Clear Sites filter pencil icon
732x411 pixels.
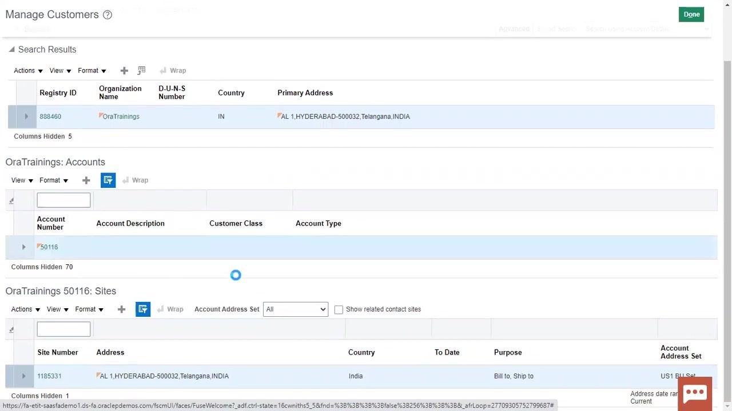11,329
